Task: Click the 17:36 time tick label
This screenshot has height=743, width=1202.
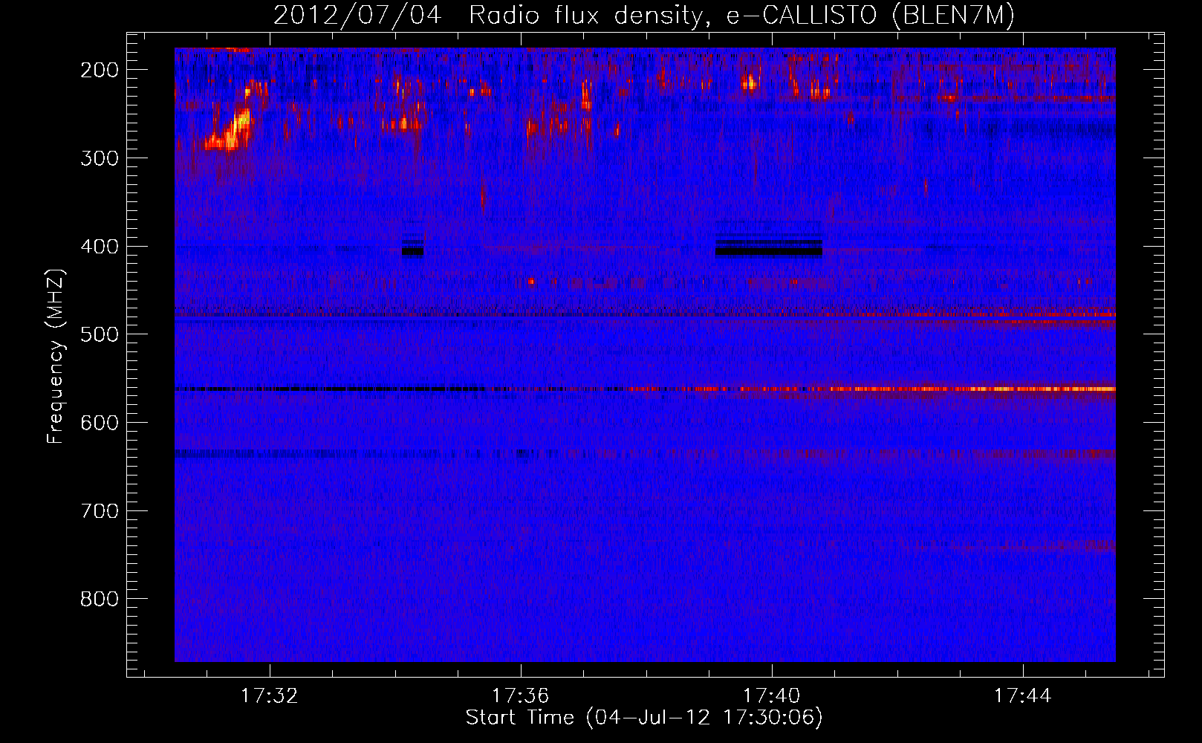Action: click(520, 695)
